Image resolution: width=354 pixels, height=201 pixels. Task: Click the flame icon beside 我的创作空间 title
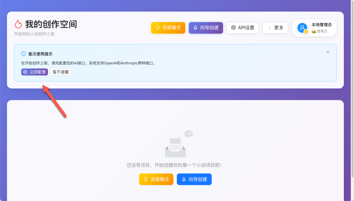click(x=18, y=24)
